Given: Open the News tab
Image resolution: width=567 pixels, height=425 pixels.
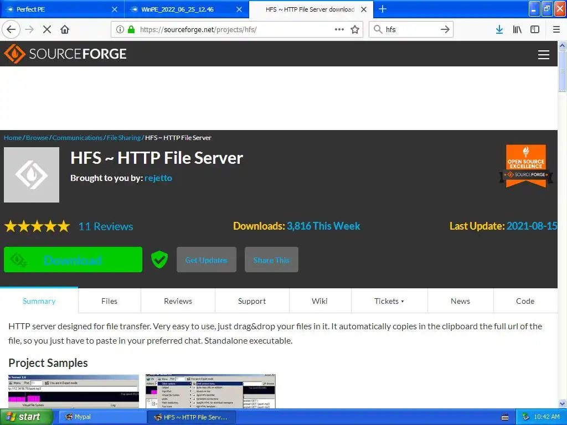Looking at the screenshot, I should tap(460, 301).
